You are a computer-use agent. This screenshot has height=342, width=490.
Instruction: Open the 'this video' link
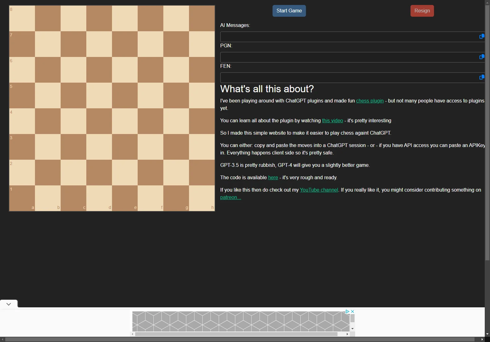[x=333, y=121]
